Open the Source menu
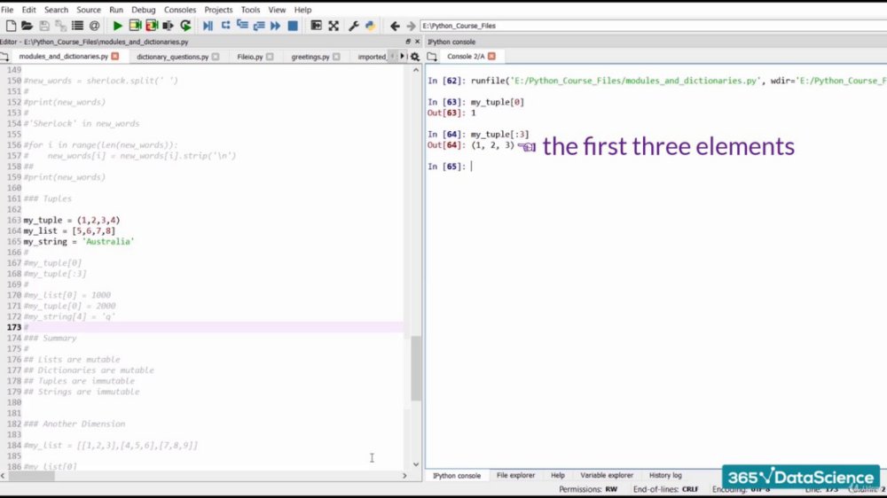887x498 pixels. [x=88, y=10]
